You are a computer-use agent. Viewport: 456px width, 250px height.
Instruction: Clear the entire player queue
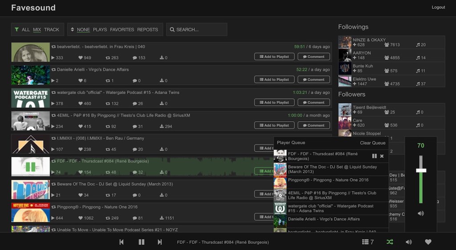(373, 143)
